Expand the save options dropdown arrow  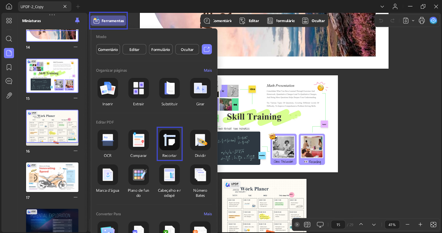413,21
